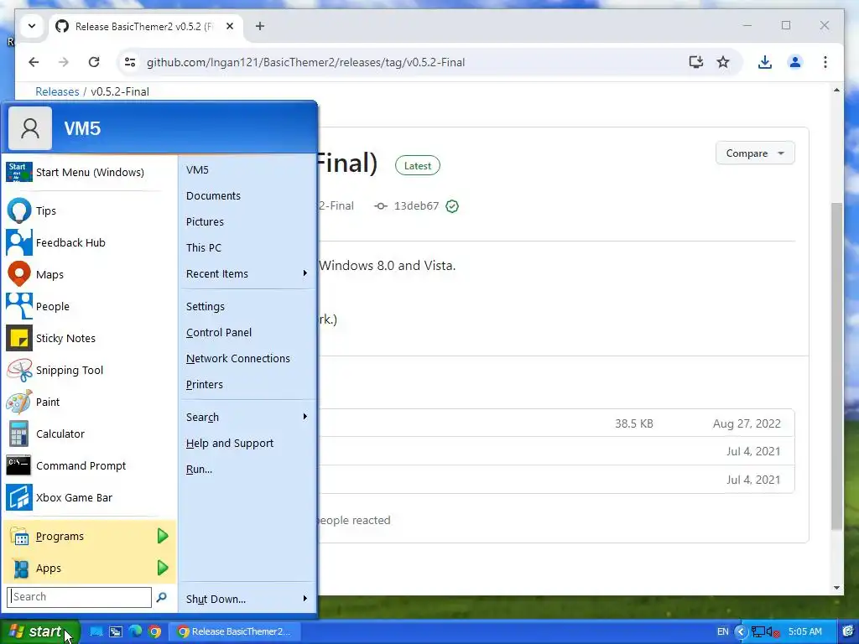Open Help and Support
Image resolution: width=859 pixels, height=644 pixels.
(x=247, y=444)
